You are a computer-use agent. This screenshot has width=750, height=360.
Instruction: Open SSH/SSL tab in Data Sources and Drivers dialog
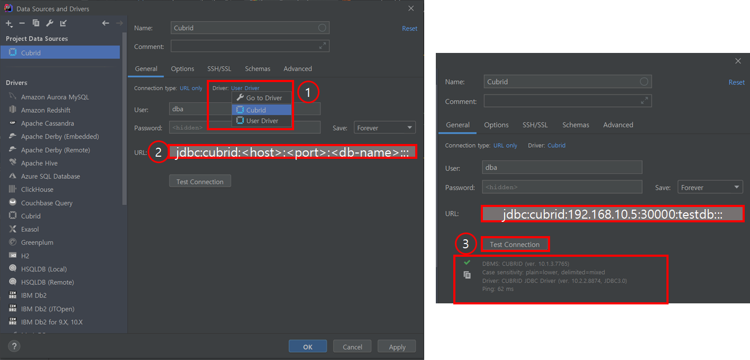[x=219, y=69]
